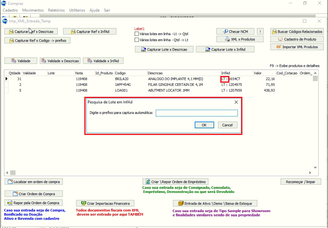Click Capturar Lote x Descricao button
Viewport: 328px width, 228px height.
164,50
